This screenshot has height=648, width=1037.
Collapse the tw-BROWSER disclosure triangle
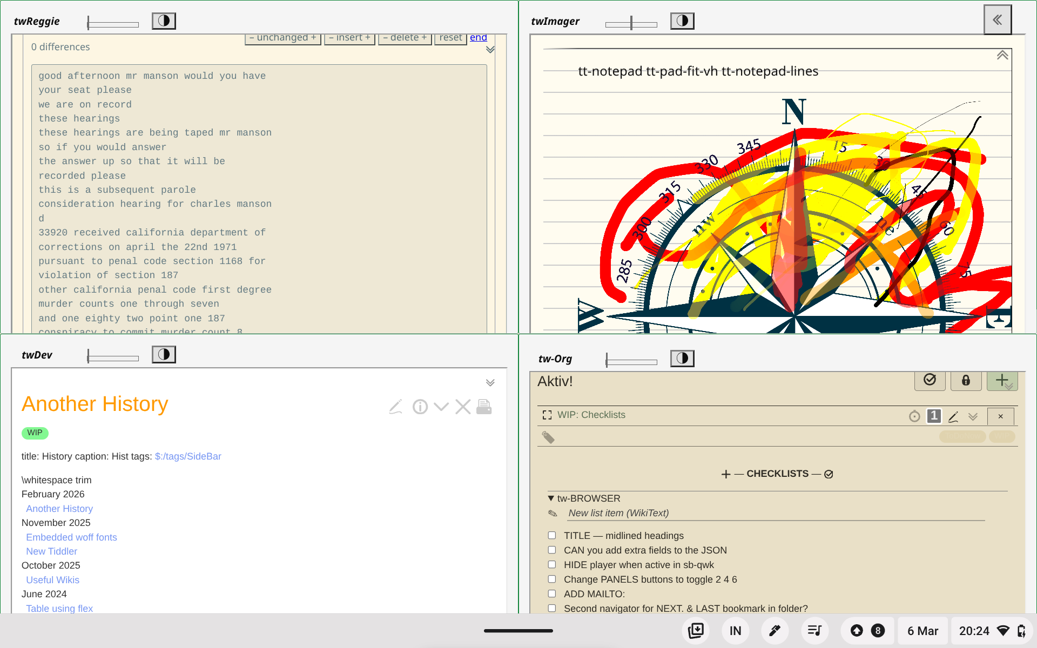pos(551,498)
